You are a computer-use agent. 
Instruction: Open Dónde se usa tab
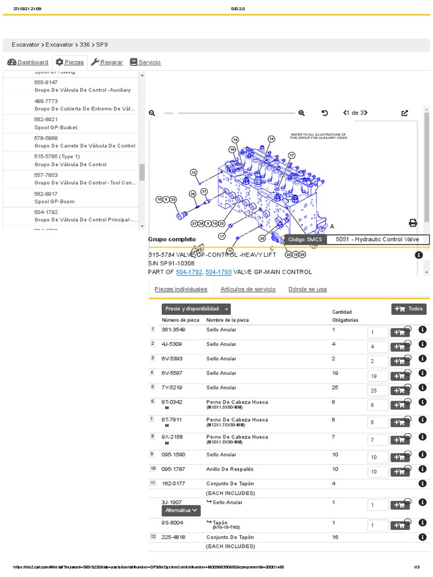307,289
